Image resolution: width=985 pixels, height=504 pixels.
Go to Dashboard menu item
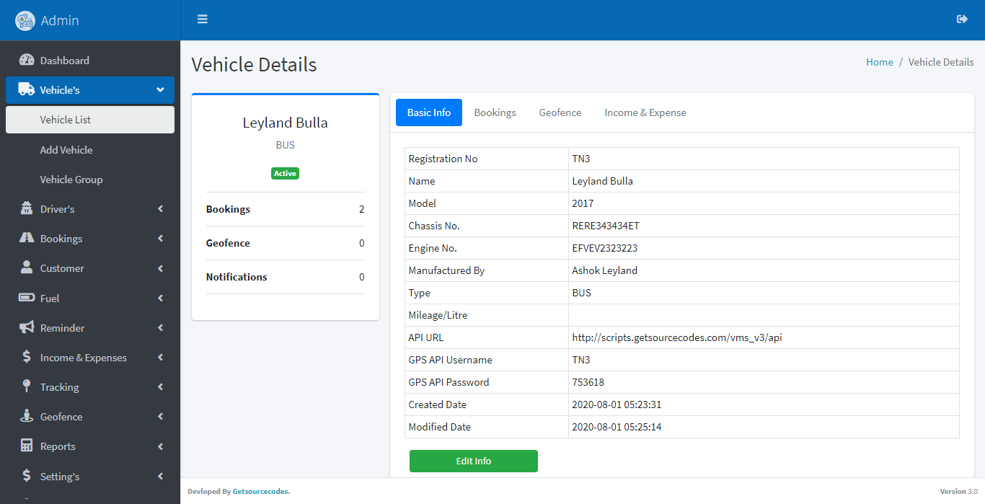tap(90, 61)
